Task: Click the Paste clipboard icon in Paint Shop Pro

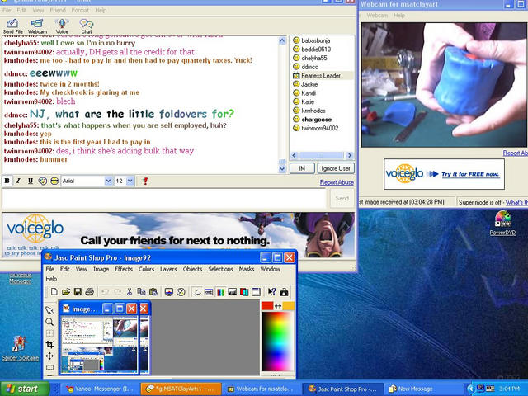Action: [153, 291]
